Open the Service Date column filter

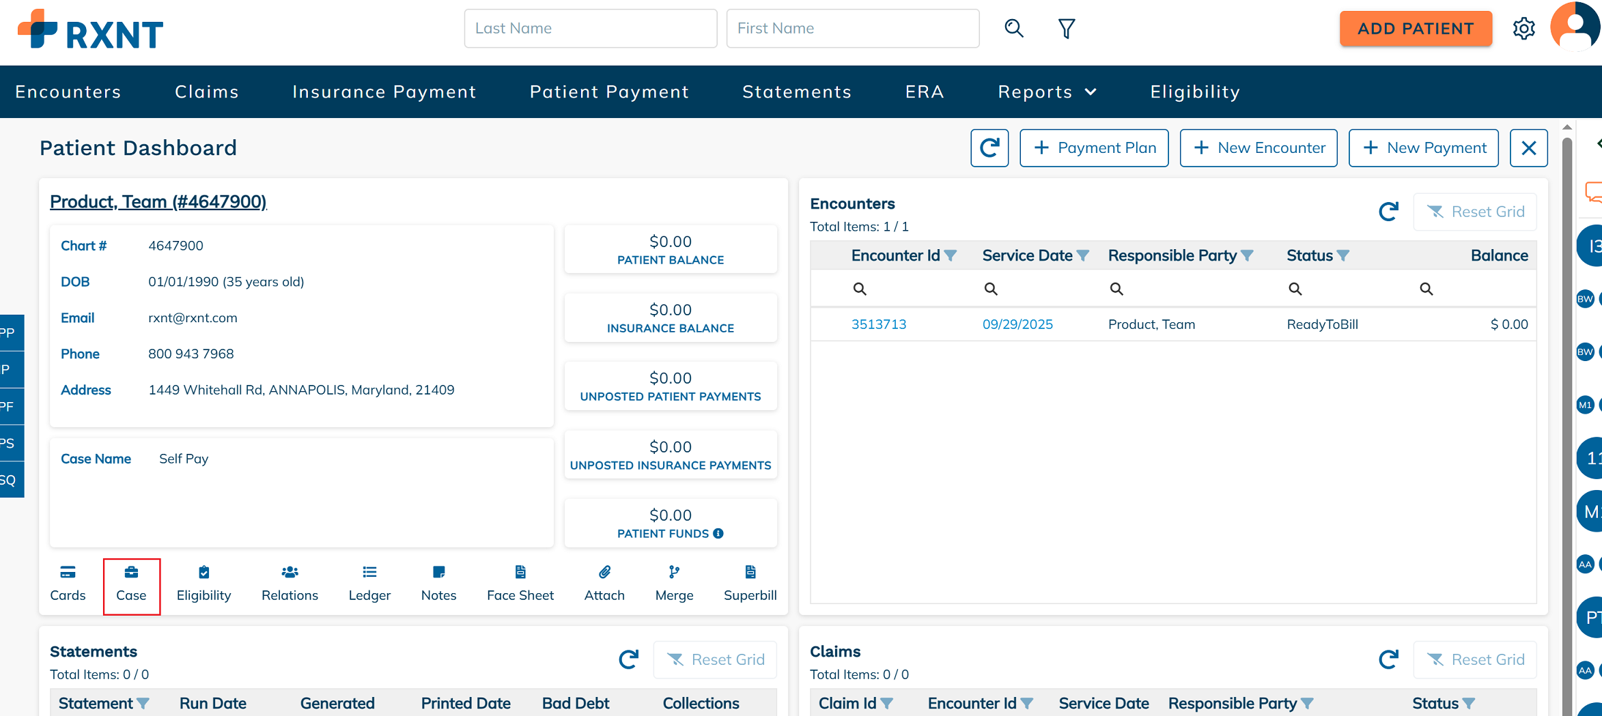click(x=1082, y=256)
